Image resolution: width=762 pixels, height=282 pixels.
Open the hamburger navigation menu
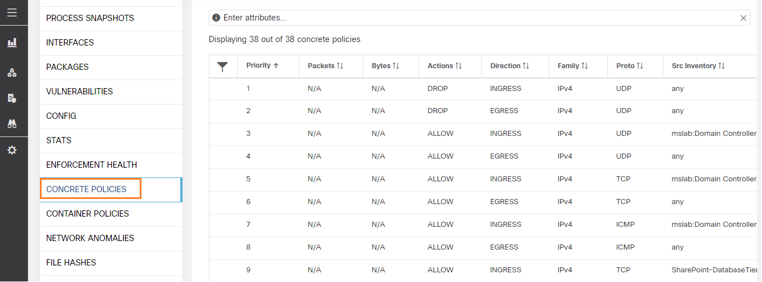pos(12,13)
